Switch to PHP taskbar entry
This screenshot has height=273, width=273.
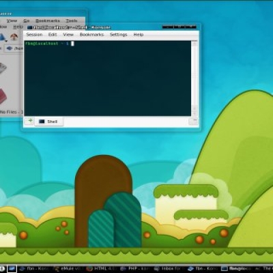[x=134, y=269]
